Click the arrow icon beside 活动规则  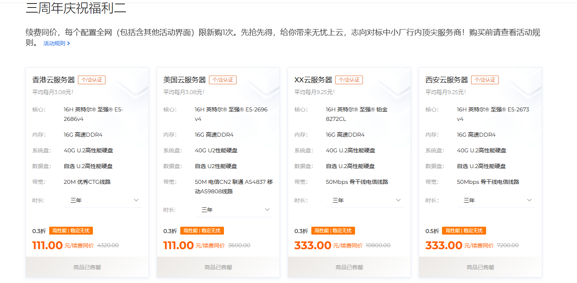tap(69, 43)
